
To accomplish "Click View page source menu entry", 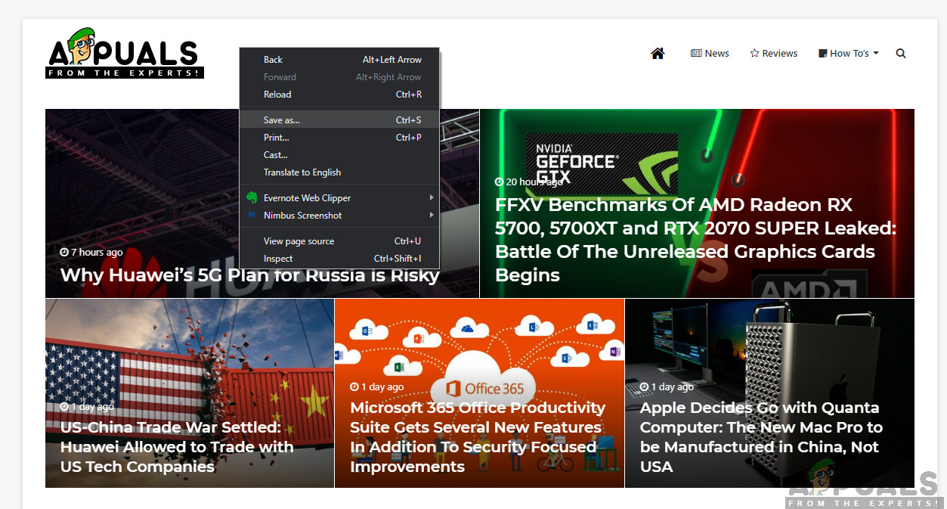I will tap(299, 241).
